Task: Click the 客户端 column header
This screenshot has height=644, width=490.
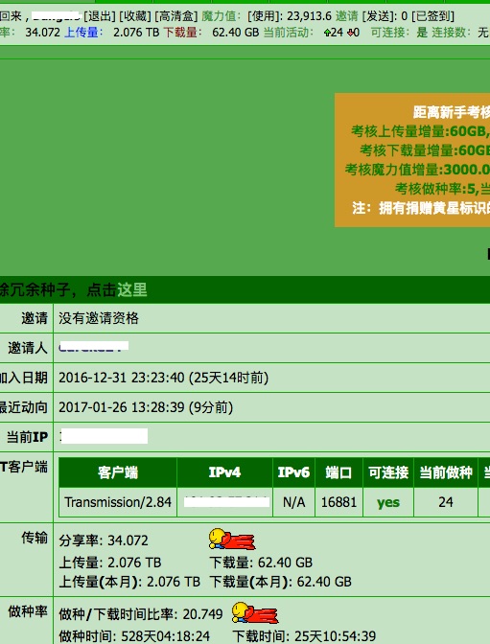Action: tap(118, 472)
